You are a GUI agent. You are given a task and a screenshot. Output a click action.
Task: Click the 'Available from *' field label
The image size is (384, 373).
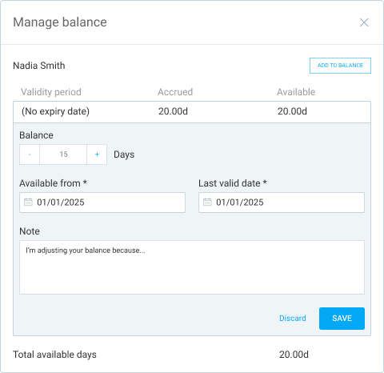53,183
